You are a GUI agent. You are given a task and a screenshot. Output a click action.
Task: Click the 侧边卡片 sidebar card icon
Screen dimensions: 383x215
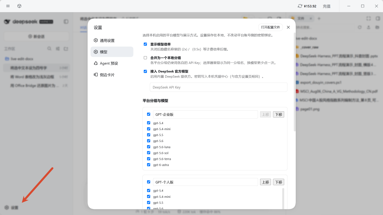pos(96,75)
